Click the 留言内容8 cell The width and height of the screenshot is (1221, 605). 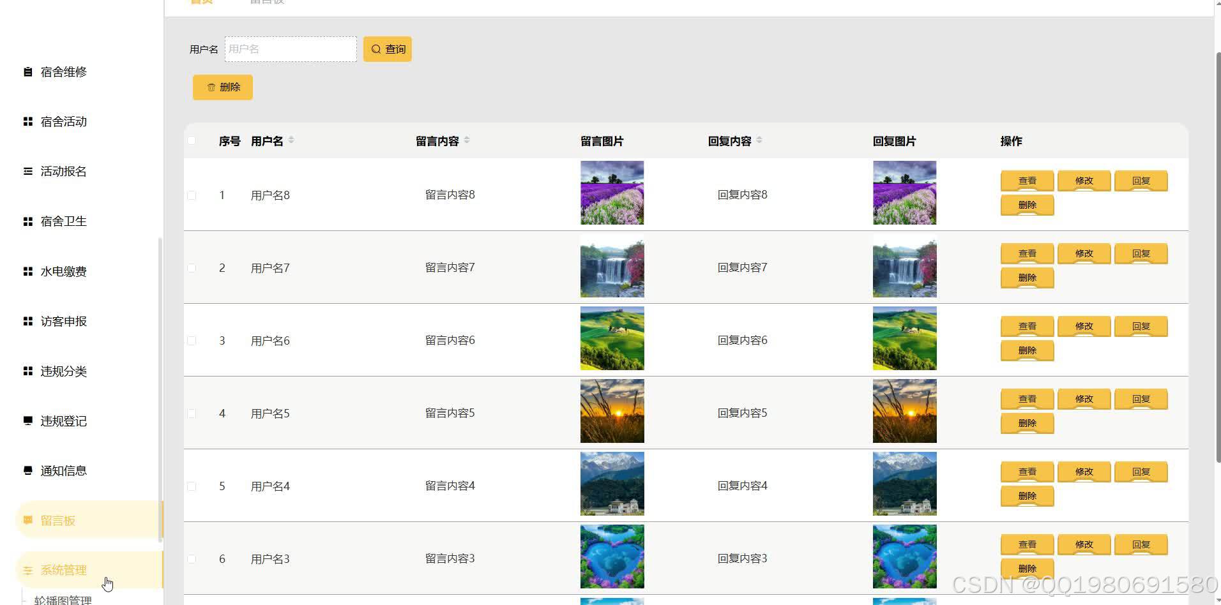[450, 195]
